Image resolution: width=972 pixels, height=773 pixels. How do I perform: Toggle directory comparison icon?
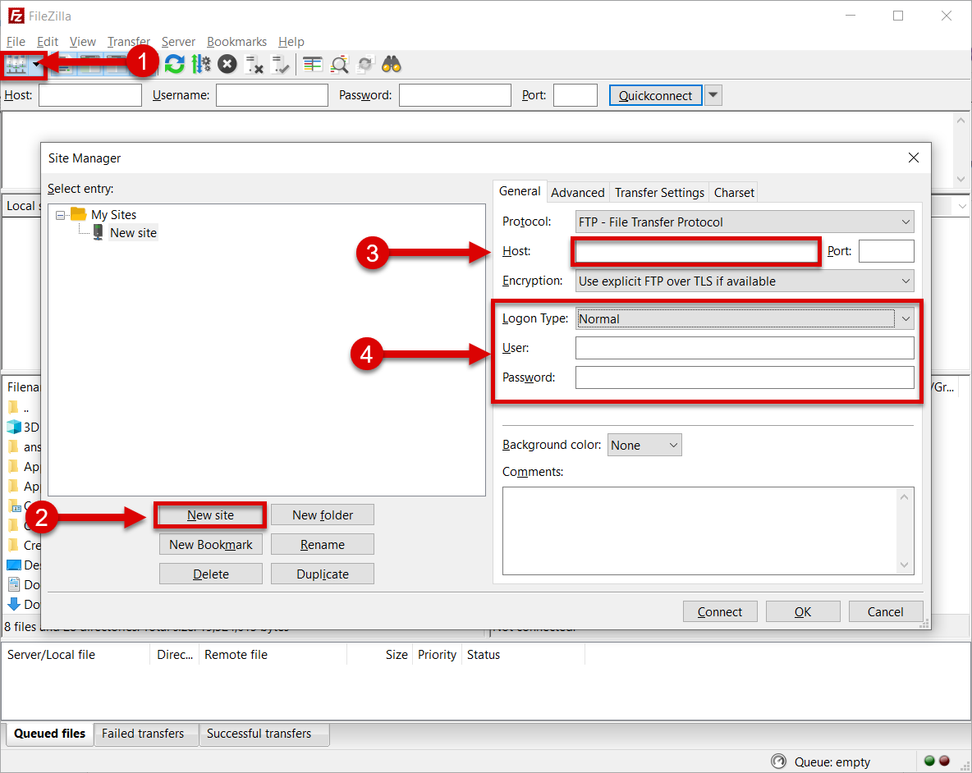pyautogui.click(x=339, y=65)
